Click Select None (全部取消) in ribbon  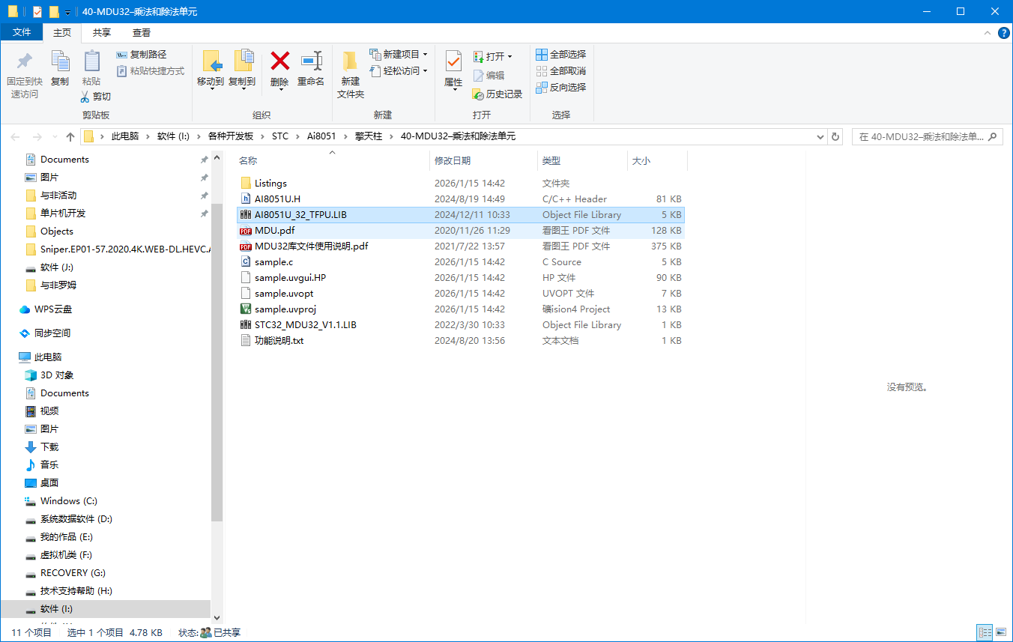pos(560,71)
